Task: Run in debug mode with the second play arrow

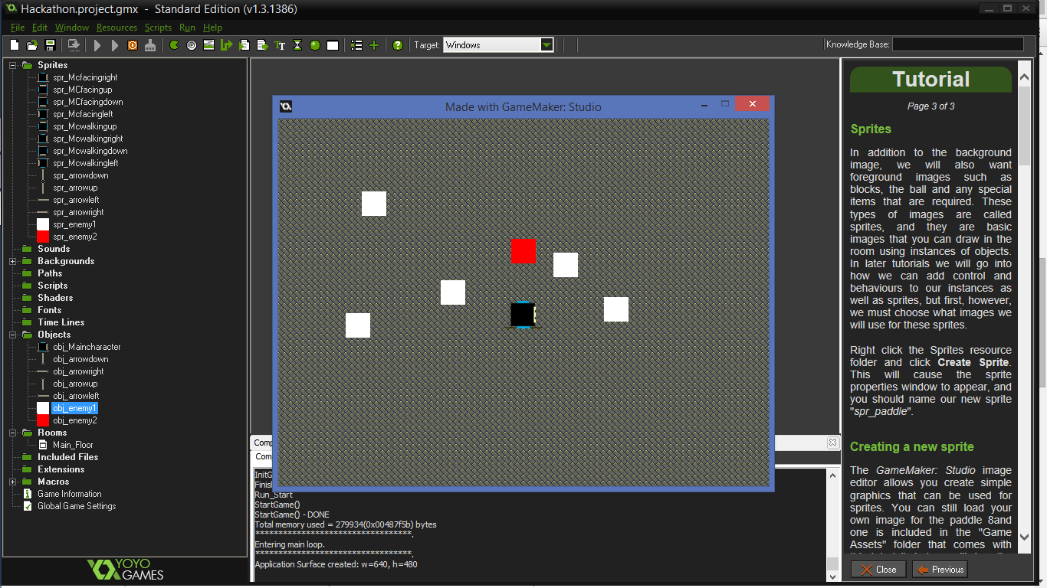Action: point(115,45)
